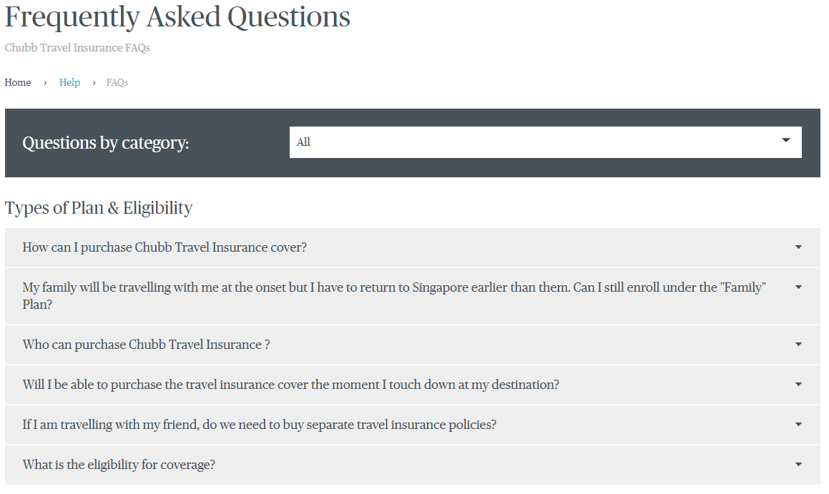Navigate to Home via the breadcrumb
Viewport: 829px width, 494px height.
coord(17,82)
